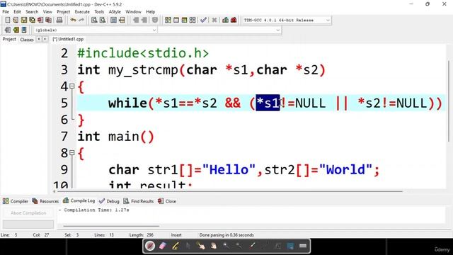Click 'Done parsing in 0.36 seconds' status text
Viewport: 453px width, 255px height.
[x=226, y=235]
